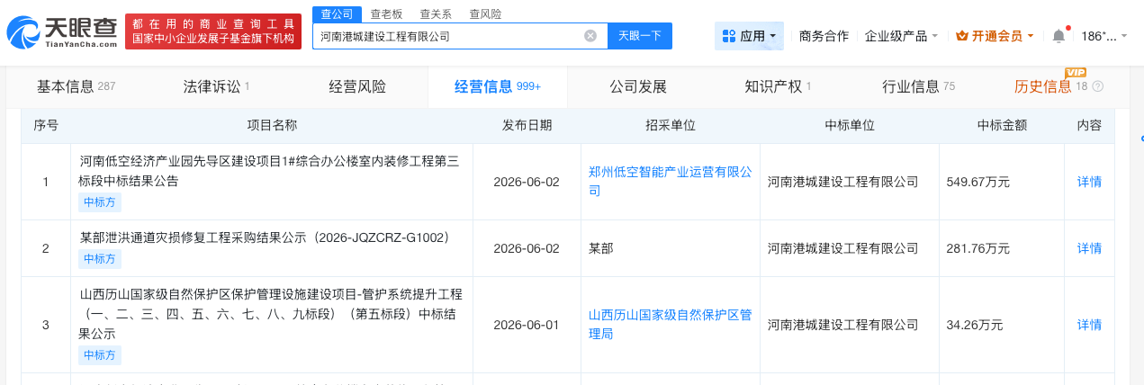
Task: Click the 中标单位 column header
Action: pyautogui.click(x=850, y=126)
